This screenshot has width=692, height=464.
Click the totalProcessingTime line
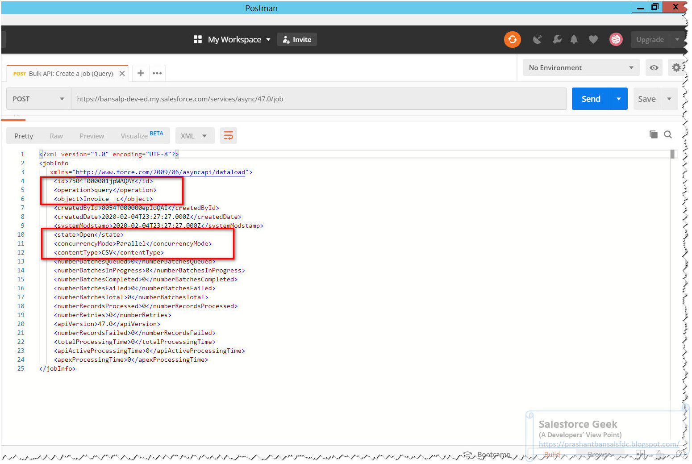pyautogui.click(x=134, y=342)
